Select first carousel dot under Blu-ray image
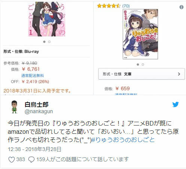 44,42
